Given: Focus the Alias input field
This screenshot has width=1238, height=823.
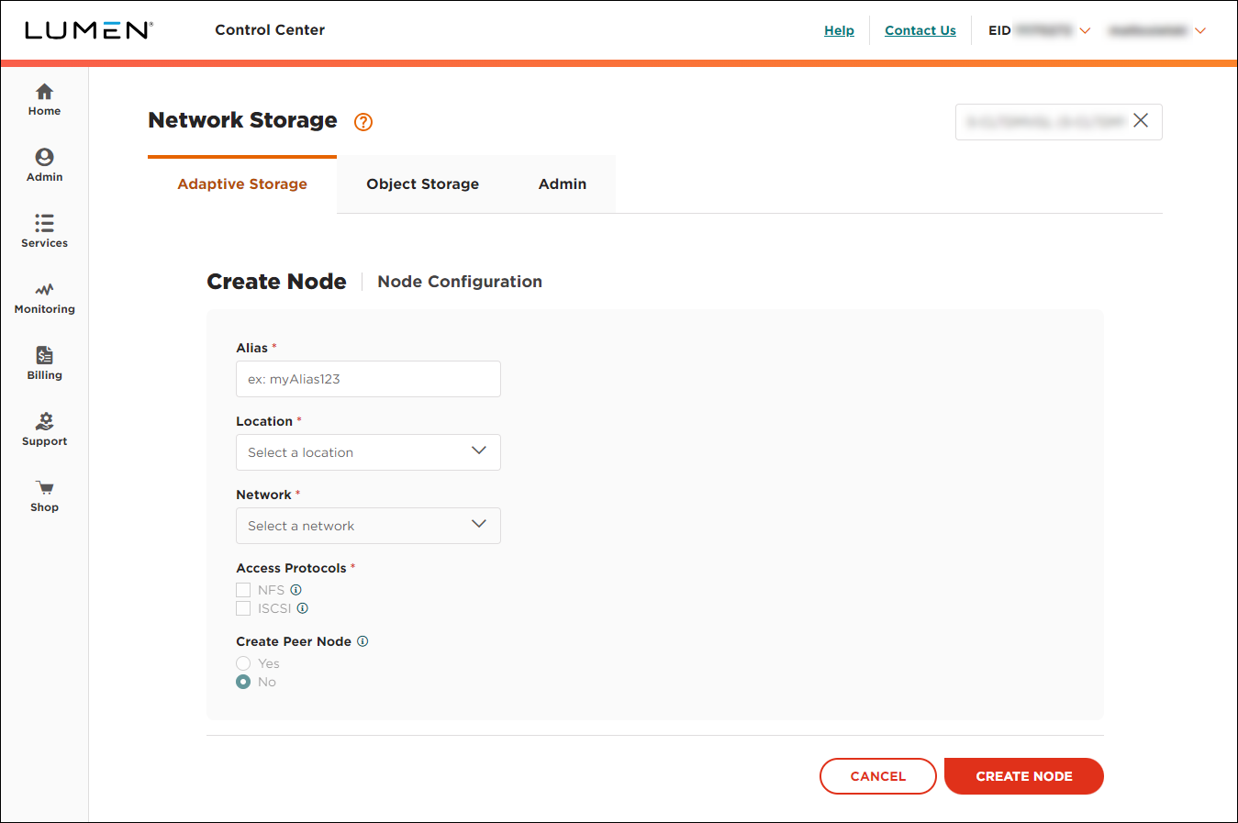Looking at the screenshot, I should [x=368, y=379].
